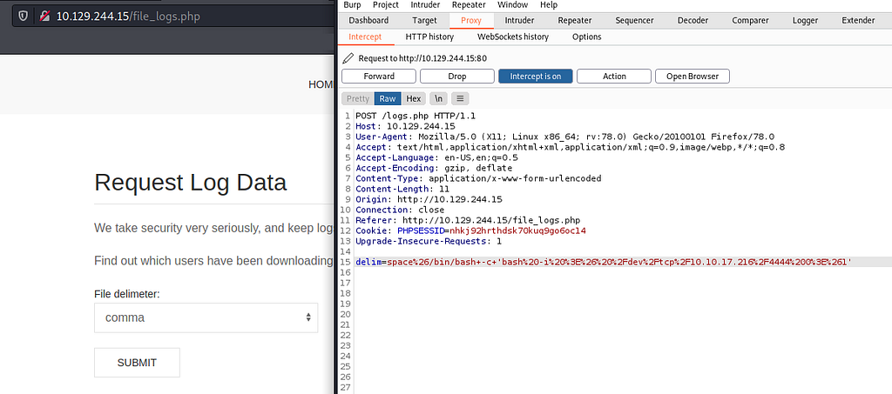Toggle the Intercept is on button
Screen dimensions: 892x394
536,76
